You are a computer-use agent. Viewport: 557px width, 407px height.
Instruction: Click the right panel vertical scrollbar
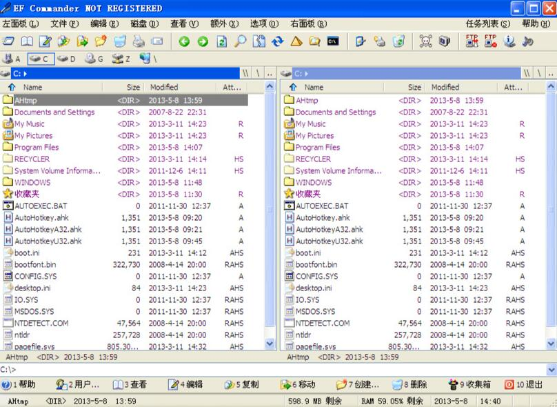[551, 207]
